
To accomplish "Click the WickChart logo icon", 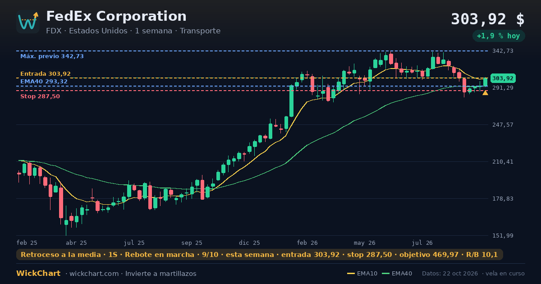I will point(28,22).
